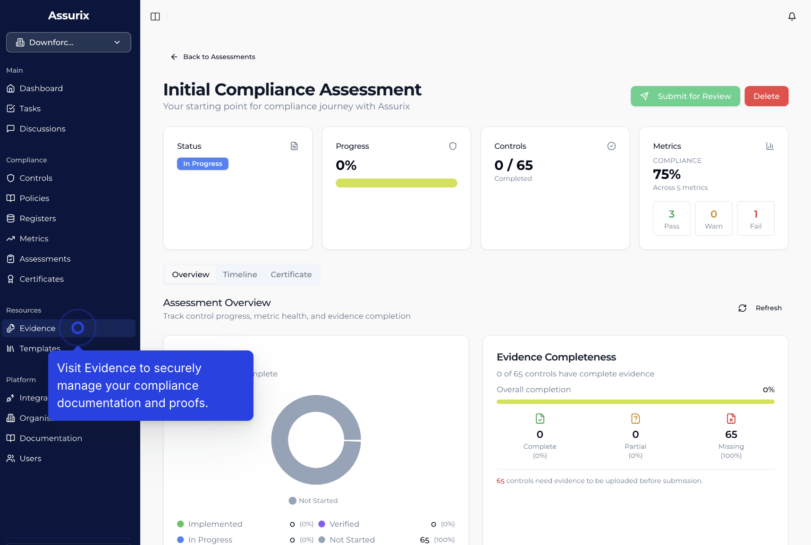The image size is (811, 545).
Task: Open the Pass metrics tile
Action: point(671,219)
